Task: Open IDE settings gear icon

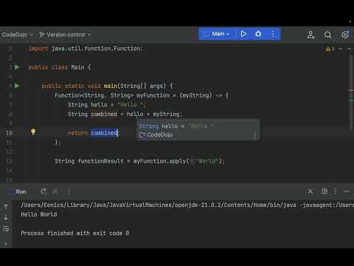Action: coord(345,35)
